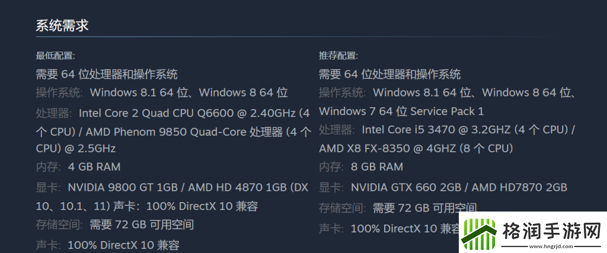Screen dimensions: 607x253
Task: Click the Windows 7 64 位 Service Pack 1 text
Action: pyautogui.click(x=401, y=111)
